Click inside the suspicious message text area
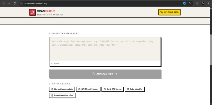212x105 pixels. (x=105, y=49)
